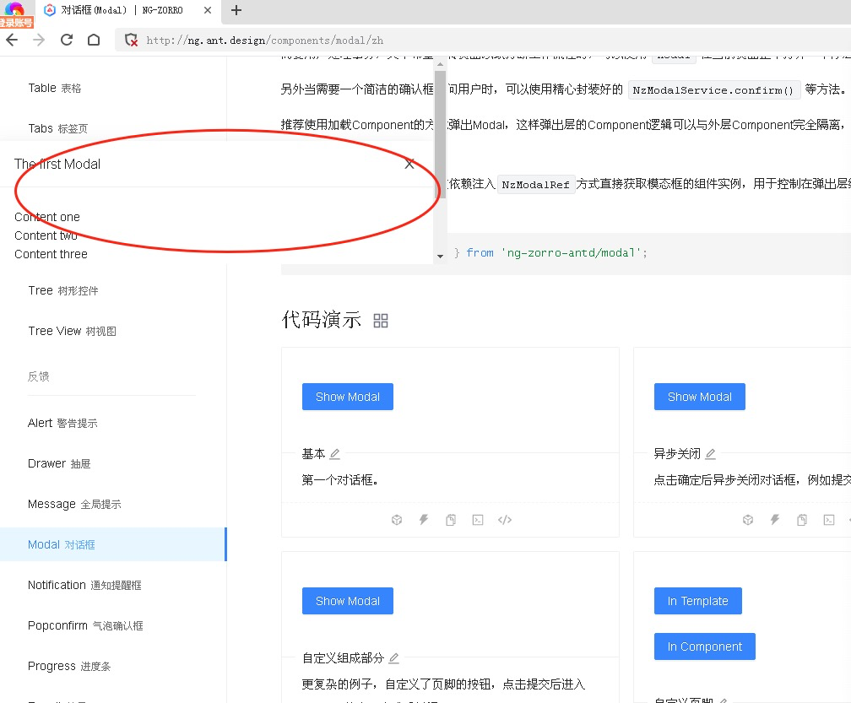This screenshot has width=851, height=703.
Task: Switch to the 对话框(Modal) browser tab
Action: click(101, 12)
